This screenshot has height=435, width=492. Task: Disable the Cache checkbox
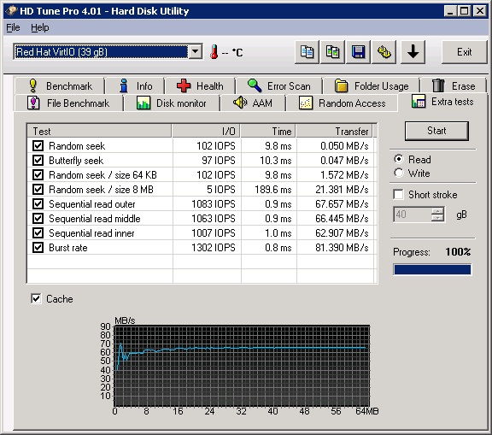(x=36, y=298)
